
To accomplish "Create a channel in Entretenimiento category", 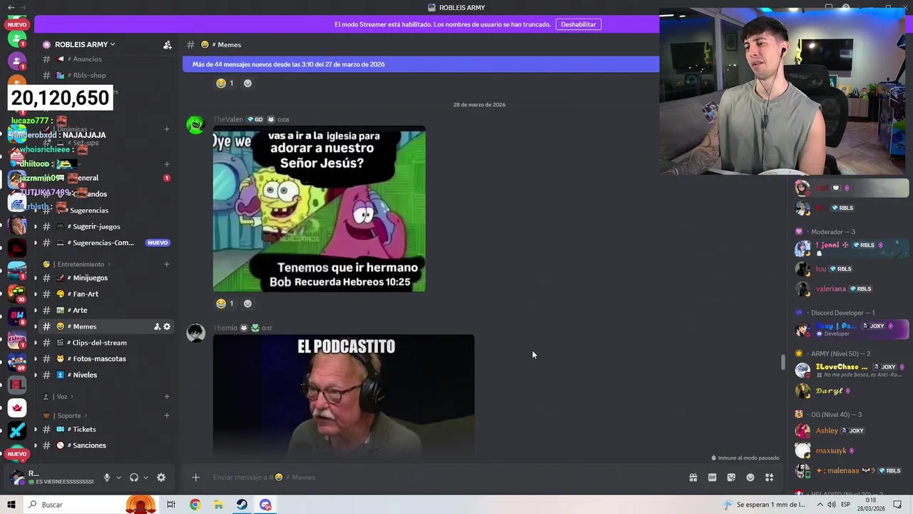I will tap(167, 264).
